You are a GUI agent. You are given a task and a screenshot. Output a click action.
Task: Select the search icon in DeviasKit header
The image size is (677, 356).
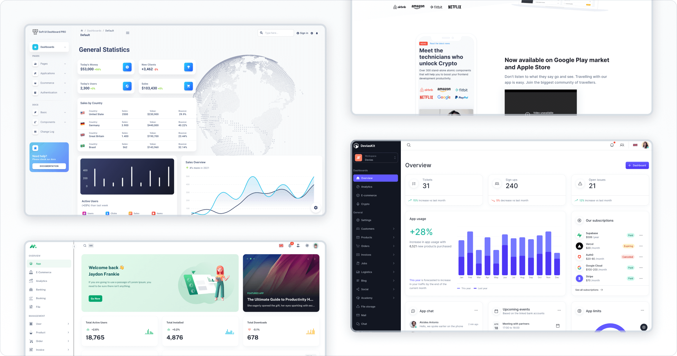tap(408, 145)
